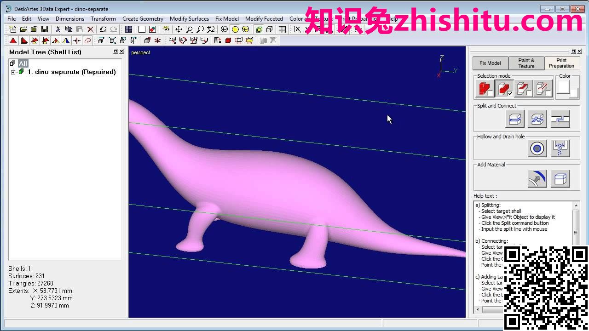The width and height of the screenshot is (589, 331).
Task: Click the pink dinosaur model in viewport
Action: (x=276, y=188)
